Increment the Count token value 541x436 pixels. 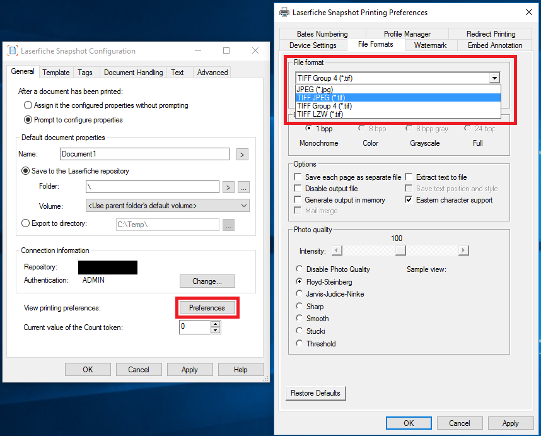pyautogui.click(x=215, y=324)
